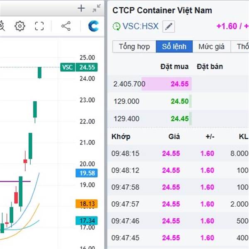
Task: Click the VSC:HSX ticker link
Action: (141, 26)
